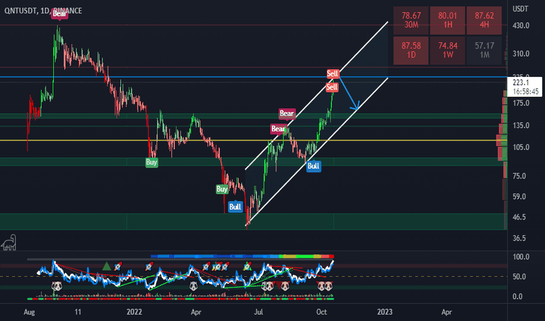
Task: Click the 87.58 1D table cell
Action: [x=411, y=50]
